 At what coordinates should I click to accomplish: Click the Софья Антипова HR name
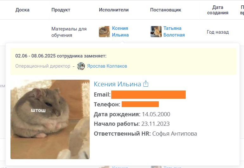point(174,134)
